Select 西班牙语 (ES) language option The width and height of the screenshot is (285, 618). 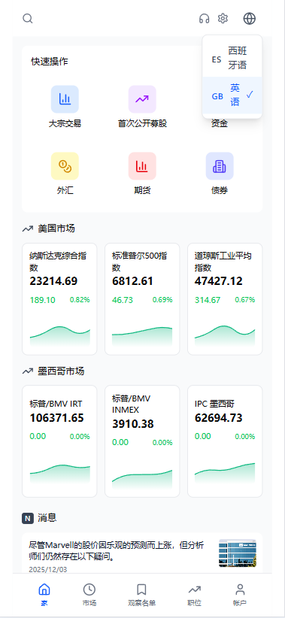point(232,58)
